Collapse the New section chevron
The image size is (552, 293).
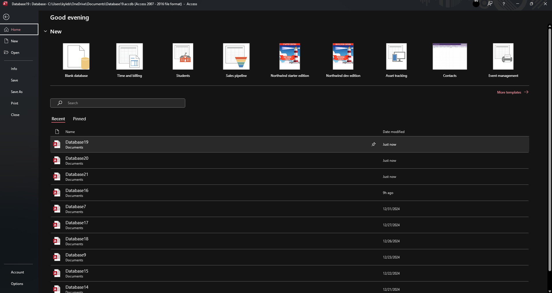click(45, 31)
